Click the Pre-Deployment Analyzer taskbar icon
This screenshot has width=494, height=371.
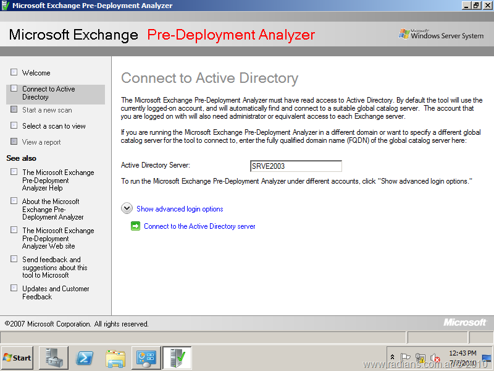click(177, 357)
